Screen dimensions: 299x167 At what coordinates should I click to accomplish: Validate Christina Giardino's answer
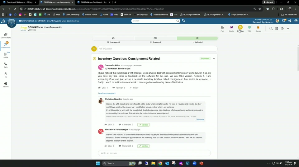[143, 125]
